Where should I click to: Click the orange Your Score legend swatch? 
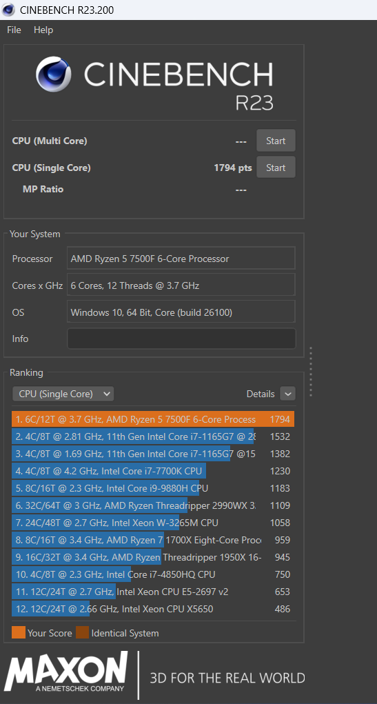point(19,632)
